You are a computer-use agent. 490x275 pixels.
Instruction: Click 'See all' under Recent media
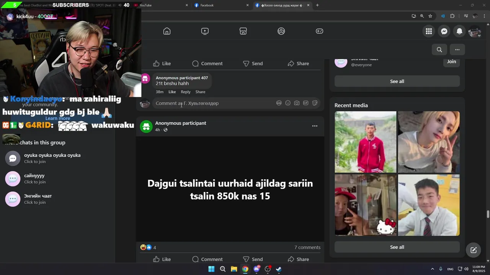[x=397, y=247]
